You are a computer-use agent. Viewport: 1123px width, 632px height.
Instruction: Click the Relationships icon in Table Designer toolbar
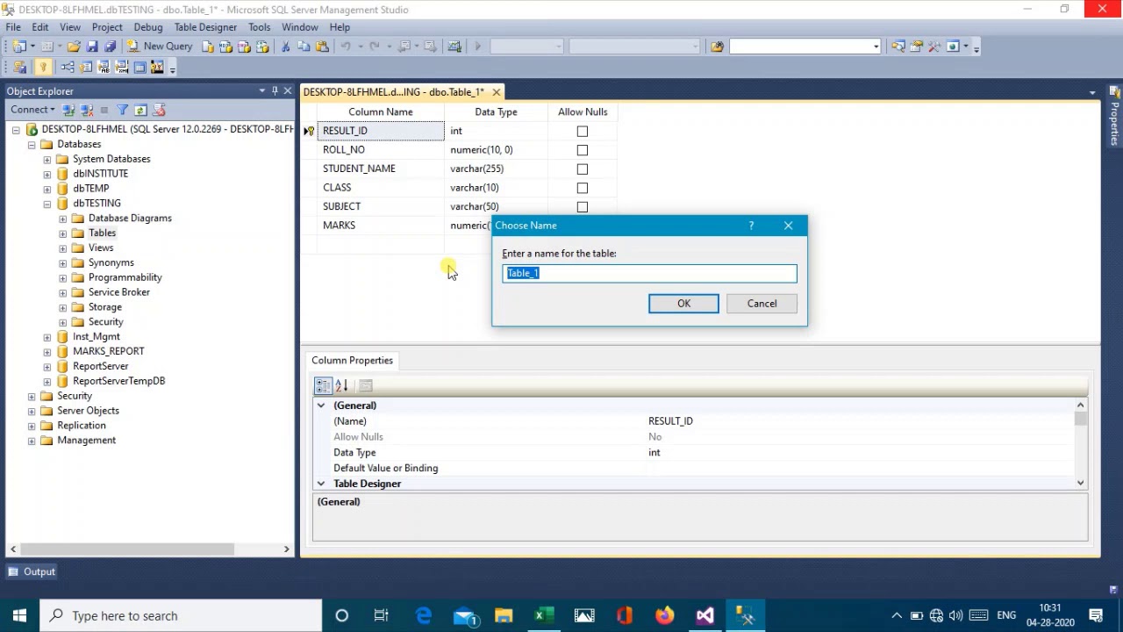[68, 68]
